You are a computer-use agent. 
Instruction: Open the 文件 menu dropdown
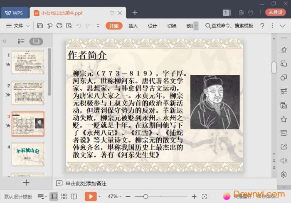[x=18, y=26]
